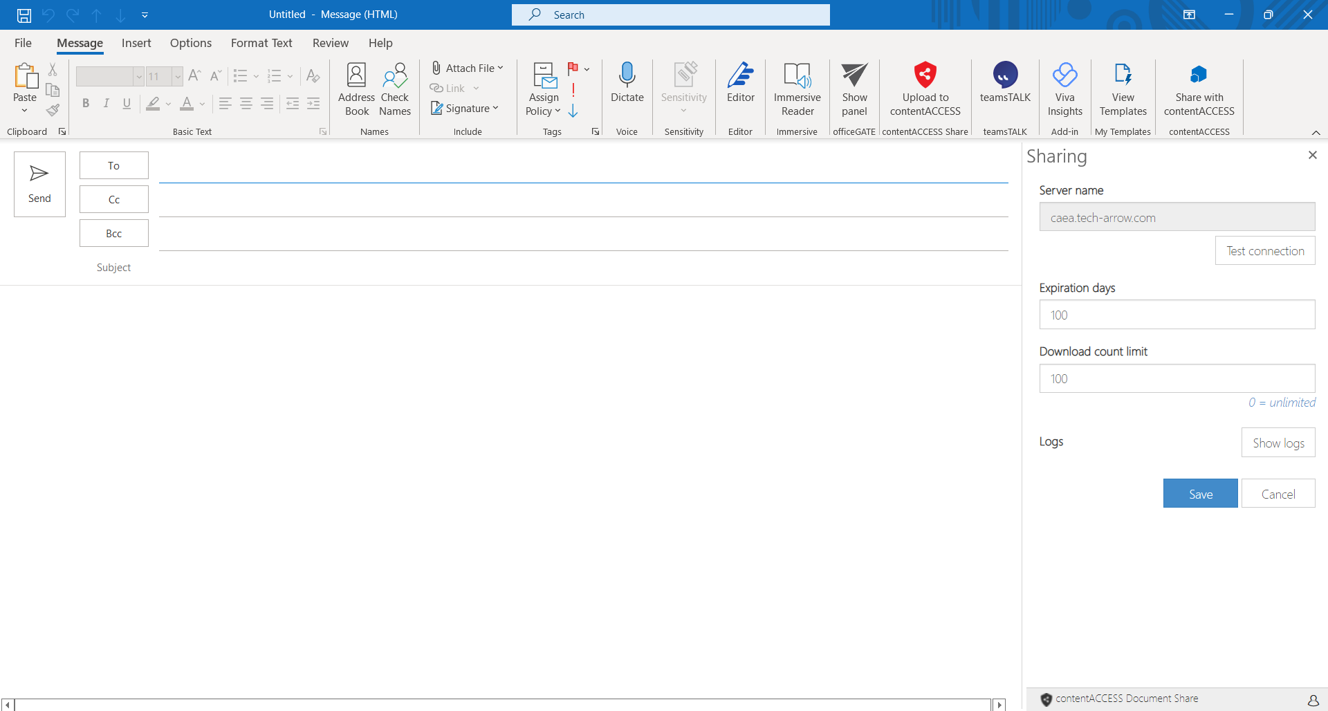The height and width of the screenshot is (711, 1328).
Task: Open the font color picker arrow
Action: pyautogui.click(x=202, y=104)
